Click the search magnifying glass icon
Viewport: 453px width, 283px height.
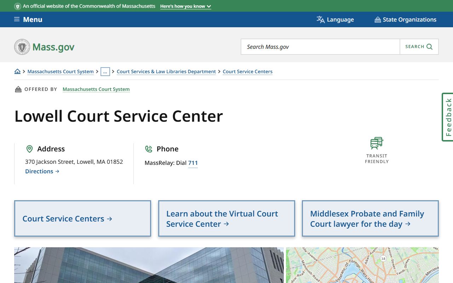(430, 47)
